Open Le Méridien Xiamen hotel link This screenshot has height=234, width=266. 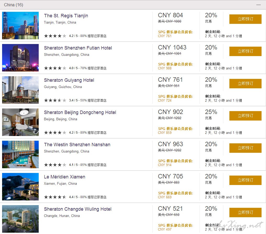pos(64,177)
